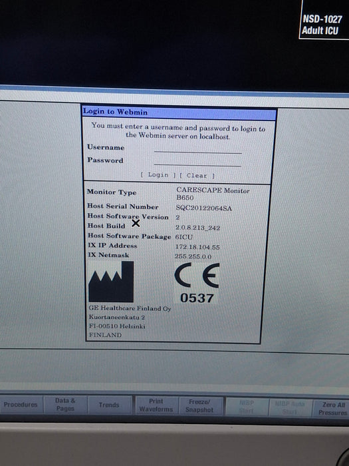Screen dimensions: 349x466
Task: Click the Login to Webmin title bar
Action: tap(179, 113)
